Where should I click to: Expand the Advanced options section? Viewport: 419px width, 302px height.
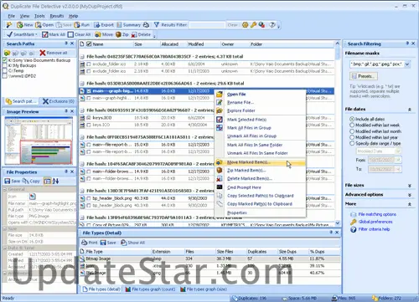point(410,195)
